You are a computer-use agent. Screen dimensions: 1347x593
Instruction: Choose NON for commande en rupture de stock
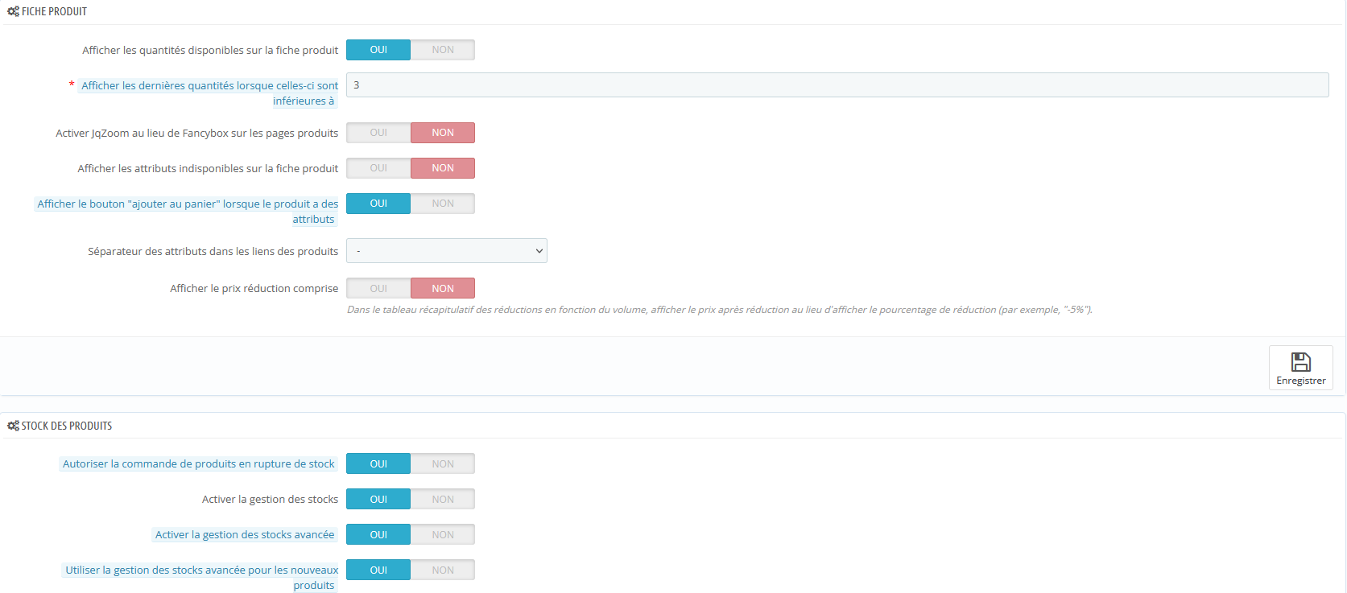pos(443,463)
